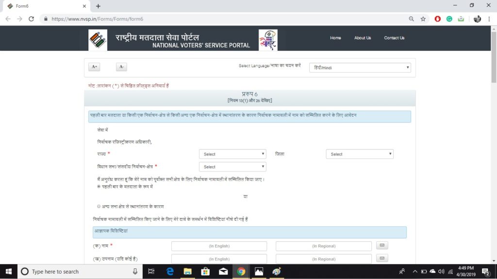Go forward in browser history

19,19
